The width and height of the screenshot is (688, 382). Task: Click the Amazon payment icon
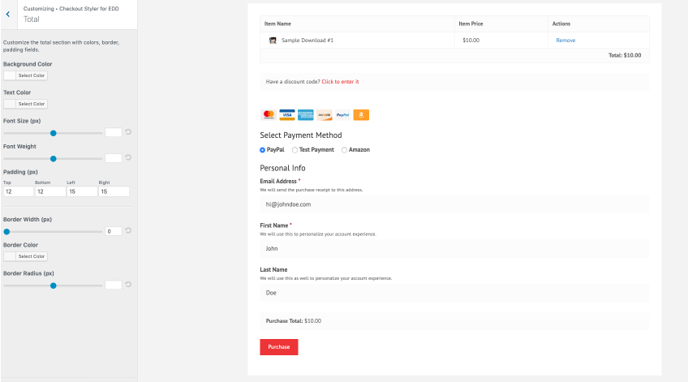pyautogui.click(x=361, y=115)
